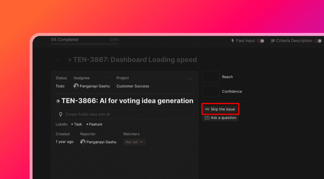Click the lightning bolt Fast Input icon

tap(233, 41)
